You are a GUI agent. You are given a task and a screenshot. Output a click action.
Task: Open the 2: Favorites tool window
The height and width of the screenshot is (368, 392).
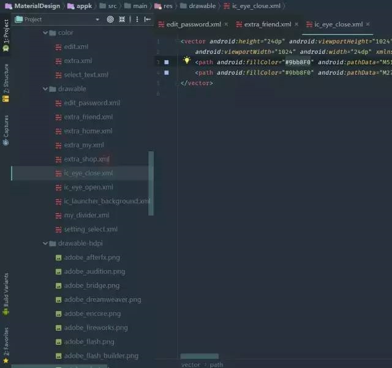coord(6,345)
